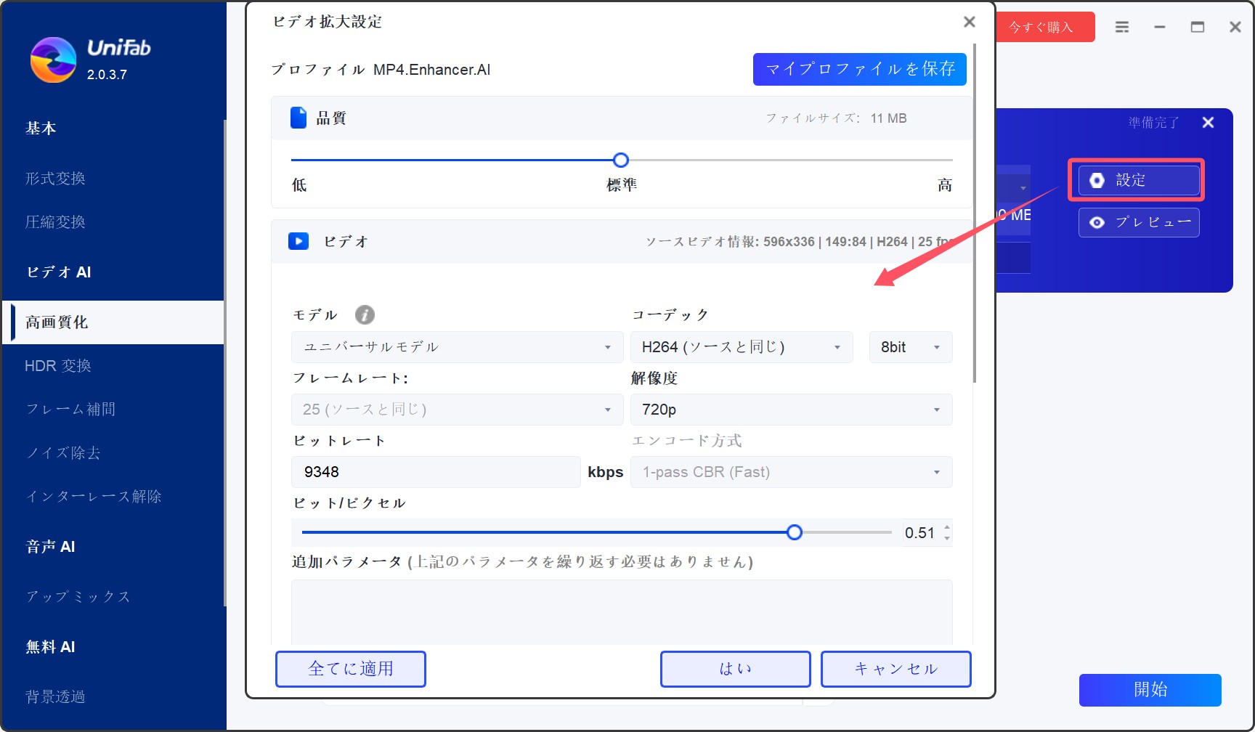This screenshot has width=1255, height=732.
Task: Close the video enlargement settings dialog
Action: pyautogui.click(x=969, y=22)
